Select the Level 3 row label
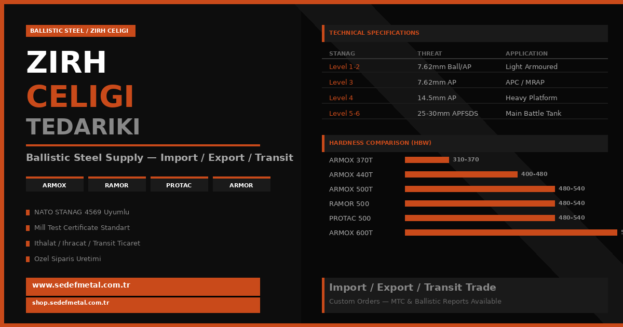Image resolution: width=623 pixels, height=327 pixels. click(341, 83)
